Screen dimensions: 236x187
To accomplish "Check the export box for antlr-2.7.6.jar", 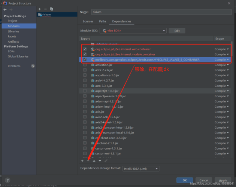I will 85,70.
